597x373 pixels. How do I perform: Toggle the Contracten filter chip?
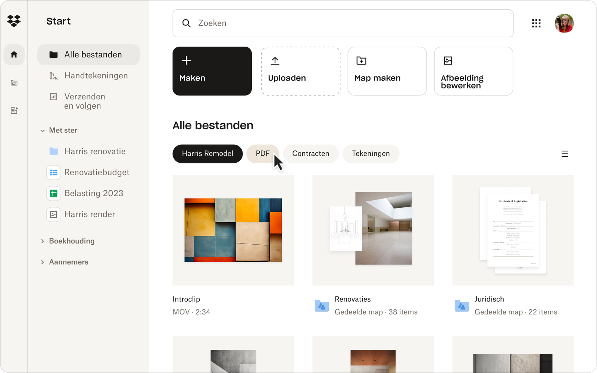pos(310,153)
